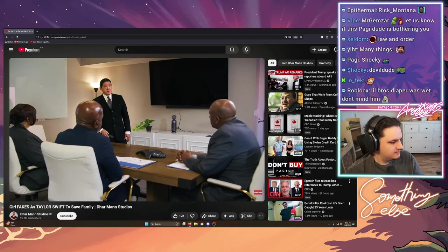Screen dimensions: 448x252
Task: Click Epstein files release title link
Action: click(322, 183)
